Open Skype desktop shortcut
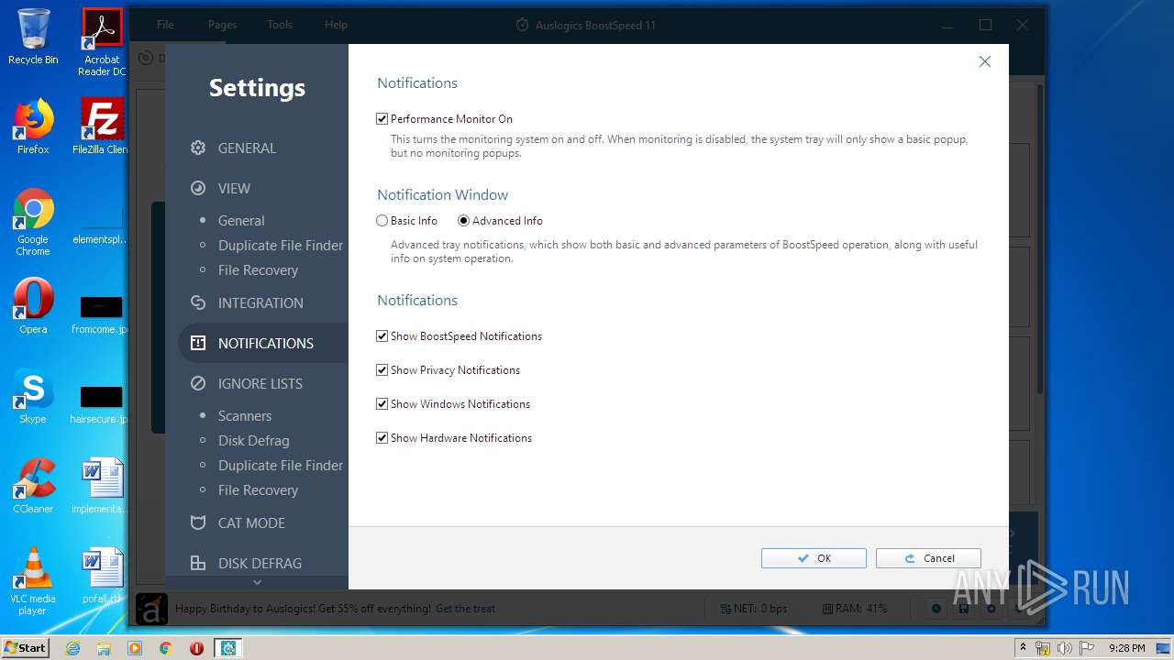This screenshot has width=1174, height=660. click(33, 396)
